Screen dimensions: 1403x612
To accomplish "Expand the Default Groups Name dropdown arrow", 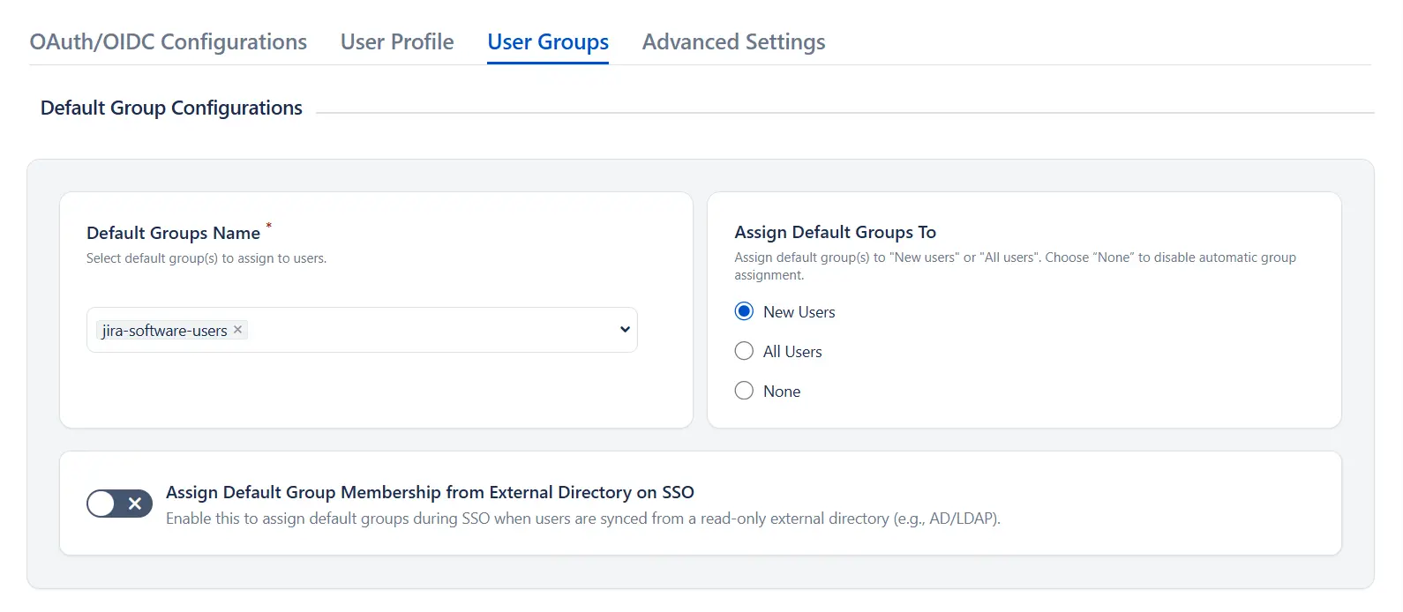I will [625, 330].
